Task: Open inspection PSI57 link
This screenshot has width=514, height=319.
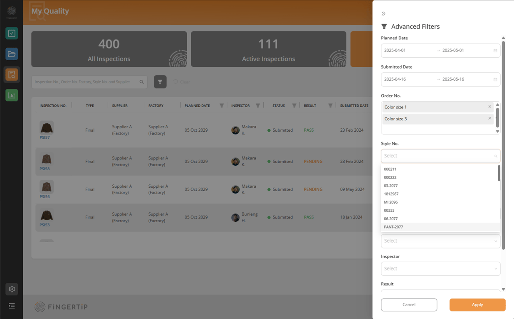Action: [x=44, y=137]
